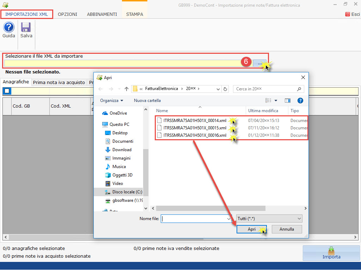This screenshot has width=361, height=270.
Task: Click the Apri button
Action: tap(251, 229)
